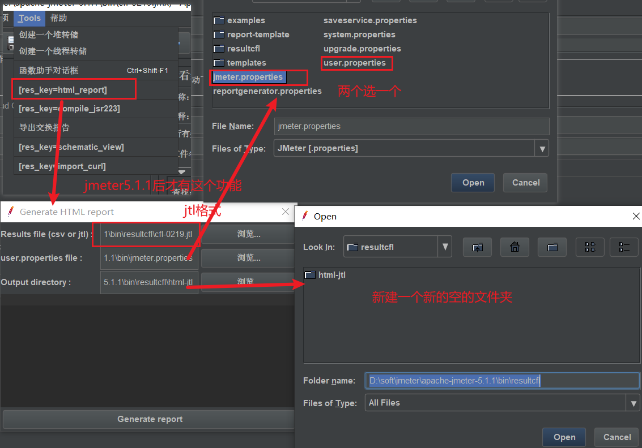Open the resultcfl folder in file list
Screen dimensions: 642x448
237,49
